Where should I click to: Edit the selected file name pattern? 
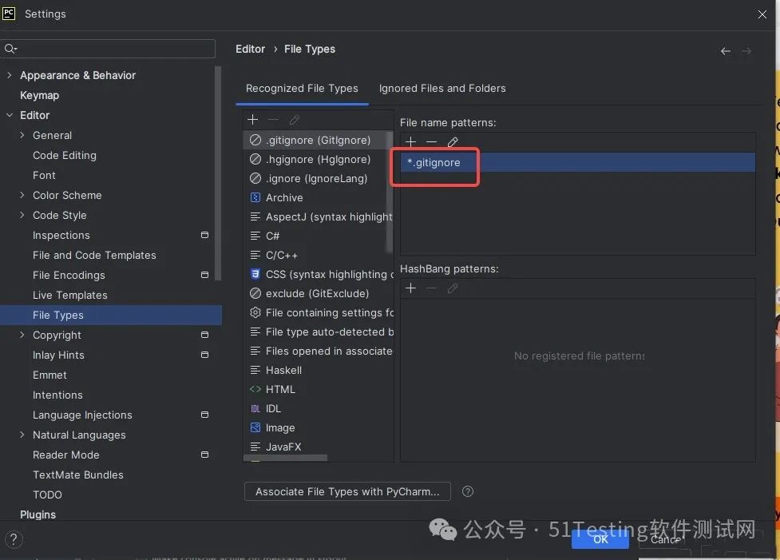tap(452, 142)
